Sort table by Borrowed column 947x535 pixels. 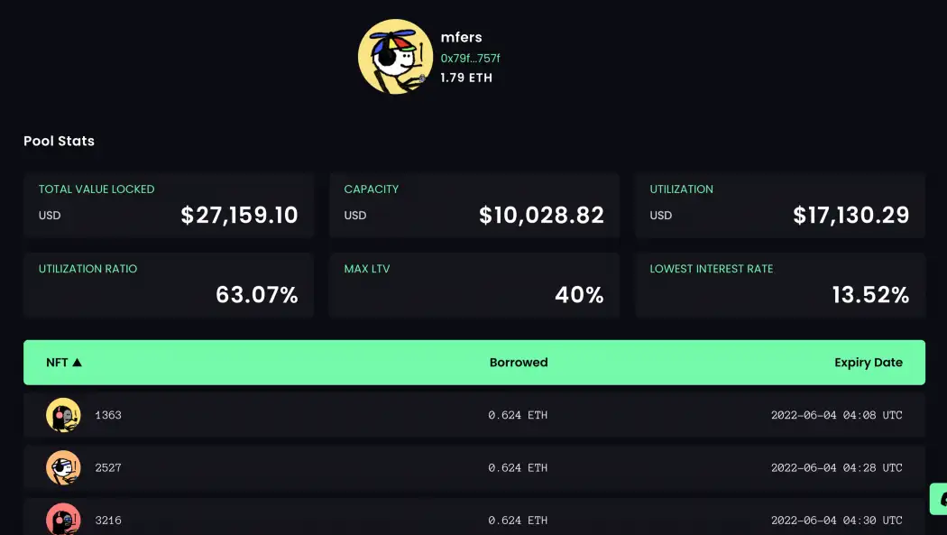click(x=519, y=363)
